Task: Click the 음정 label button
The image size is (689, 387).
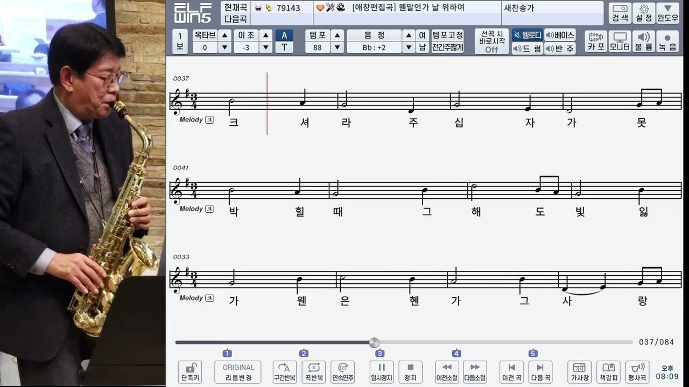Action: coord(374,35)
